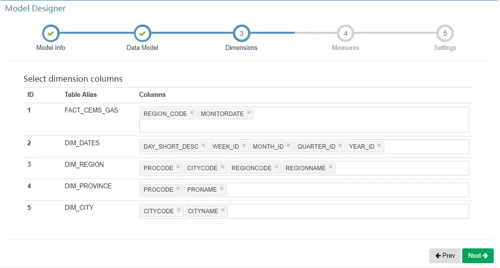Select the DIM_PROVINCE table alias

pyautogui.click(x=88, y=186)
